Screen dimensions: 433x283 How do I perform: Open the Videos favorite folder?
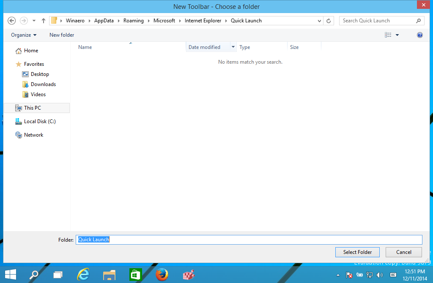click(x=38, y=94)
